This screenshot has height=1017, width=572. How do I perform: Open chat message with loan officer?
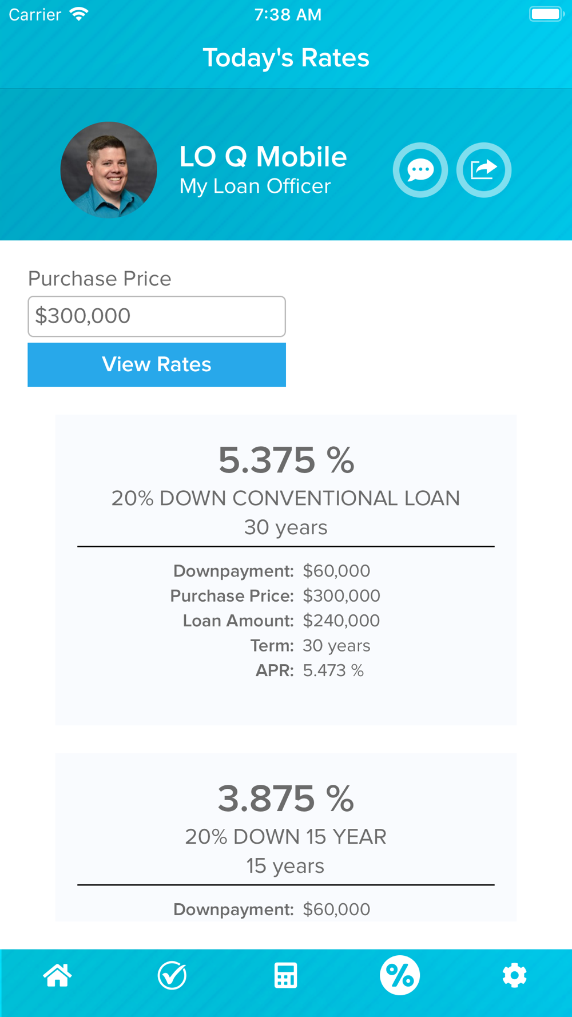pos(420,170)
